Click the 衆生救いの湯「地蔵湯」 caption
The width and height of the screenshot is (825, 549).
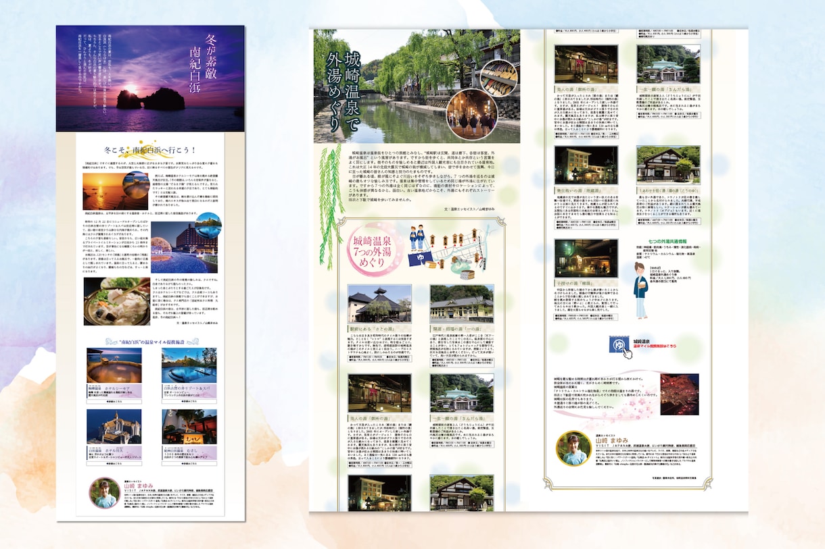point(586,191)
